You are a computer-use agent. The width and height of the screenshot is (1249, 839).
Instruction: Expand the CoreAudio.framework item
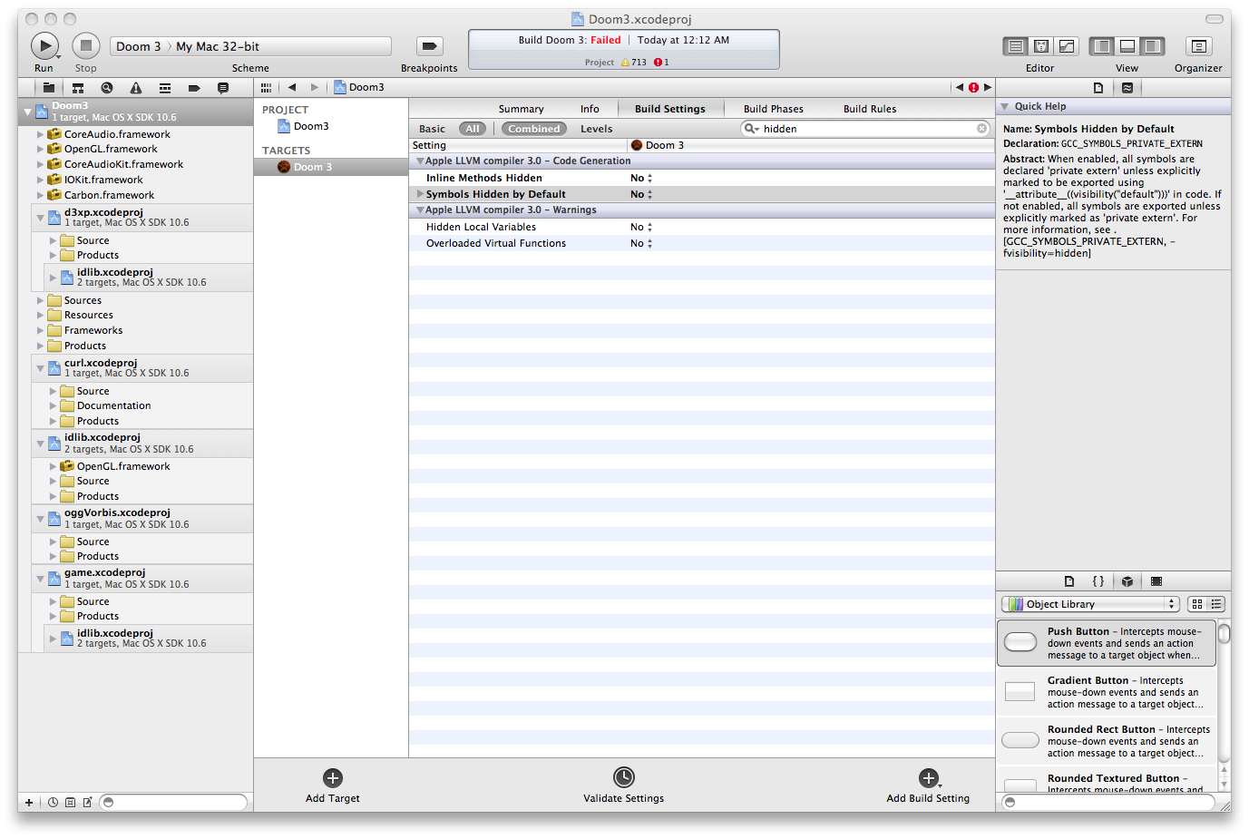tap(40, 134)
